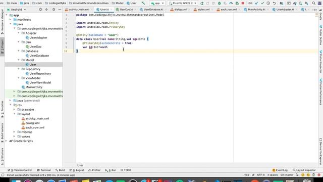Open the TODO tool window
Viewport: 323px width, 182px height.
(x=126, y=170)
